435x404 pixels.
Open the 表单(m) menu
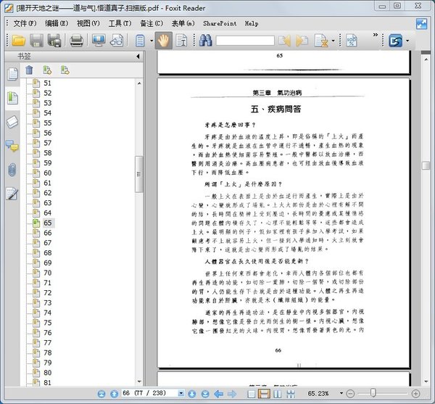point(183,24)
